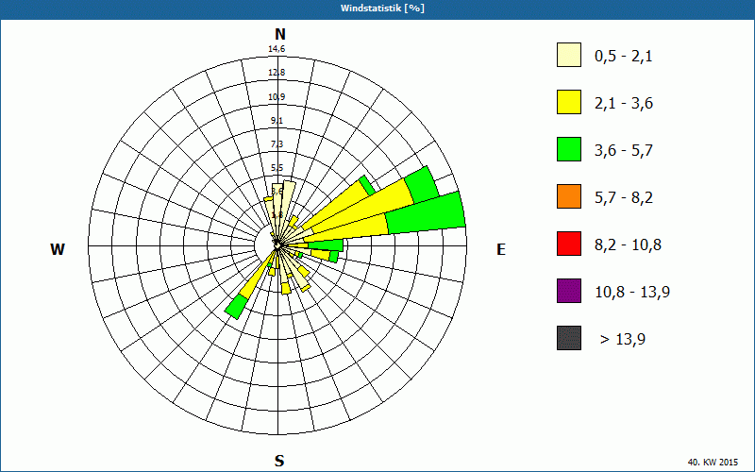
Task: Click the legend label "8,2 - 10,8"
Action: [628, 245]
